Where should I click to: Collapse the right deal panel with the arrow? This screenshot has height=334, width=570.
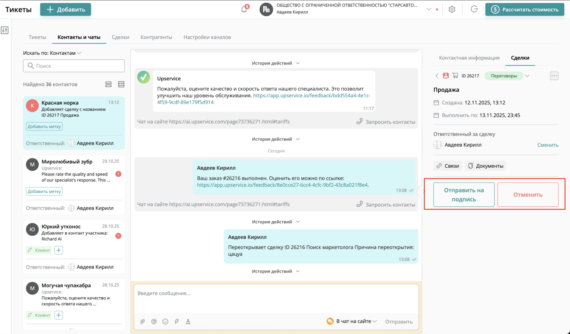point(423,191)
